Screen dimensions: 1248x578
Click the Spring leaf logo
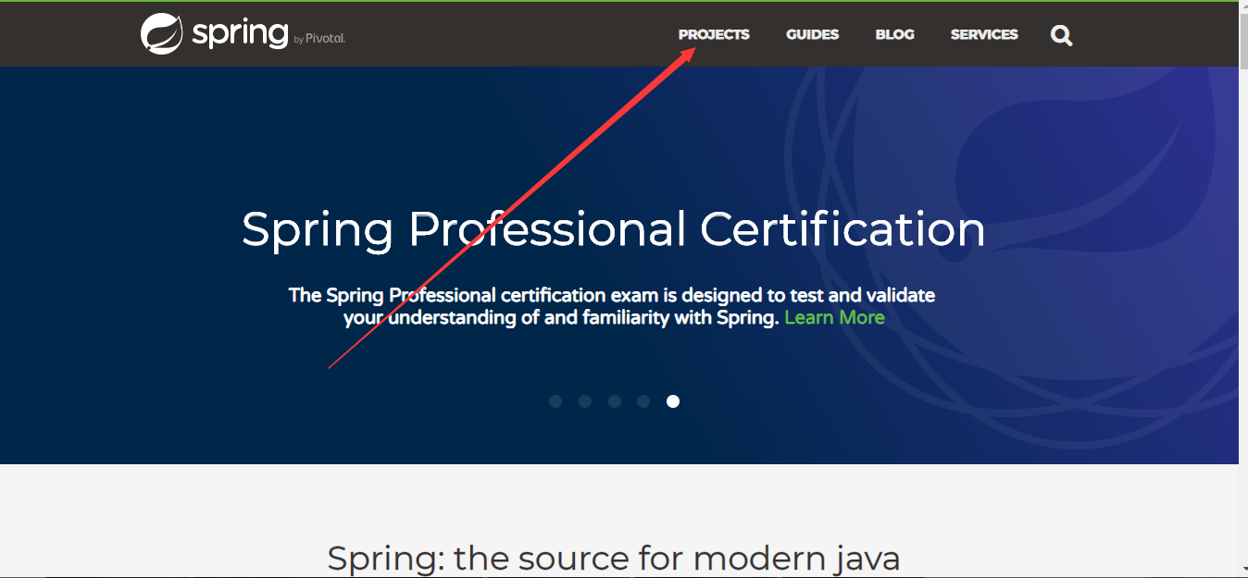161,34
